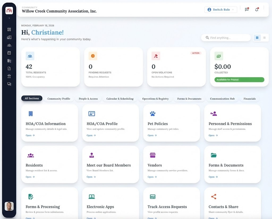Click the paw icon on Pet Policies
The width and height of the screenshot is (272, 219).
tap(152, 114)
